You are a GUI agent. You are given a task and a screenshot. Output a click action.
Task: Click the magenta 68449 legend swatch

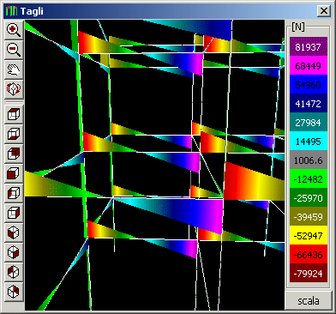(x=309, y=65)
